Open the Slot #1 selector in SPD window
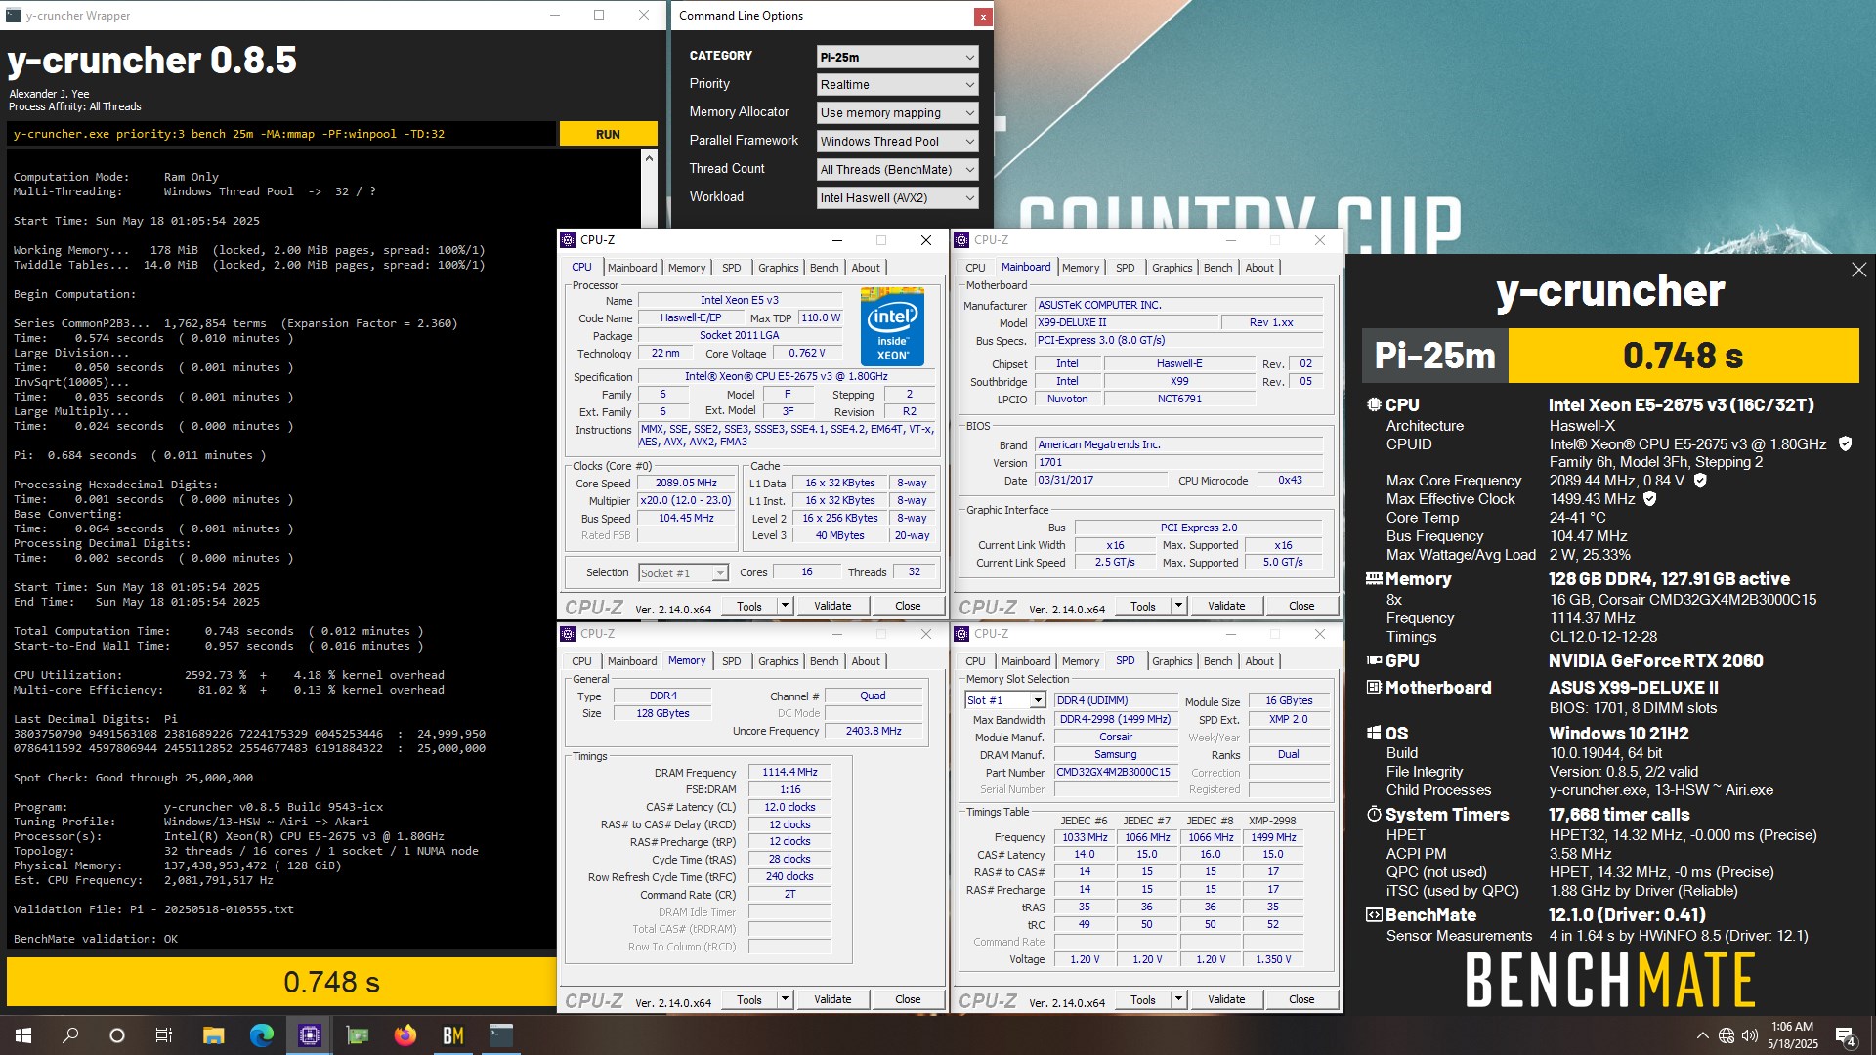The width and height of the screenshot is (1876, 1055). click(1004, 700)
